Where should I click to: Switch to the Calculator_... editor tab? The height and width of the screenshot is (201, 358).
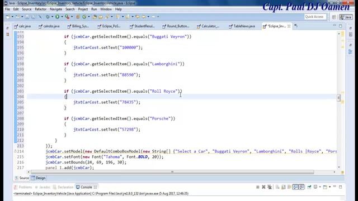pos(208,26)
